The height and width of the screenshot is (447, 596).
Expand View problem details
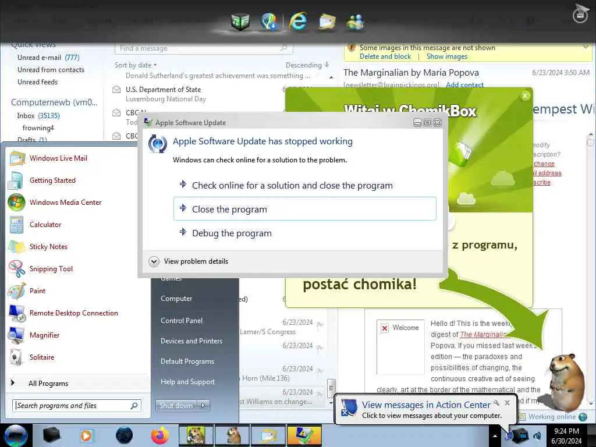[189, 261]
